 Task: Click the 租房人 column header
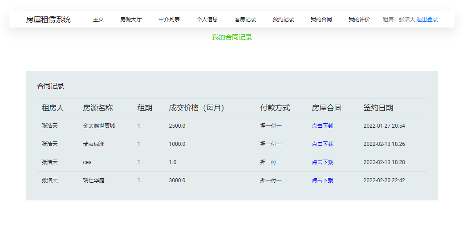[x=53, y=108]
